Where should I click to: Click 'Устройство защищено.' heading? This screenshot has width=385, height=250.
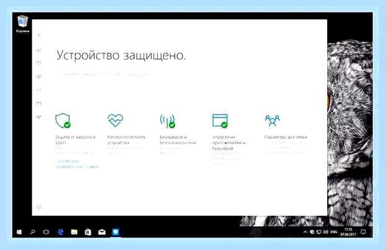[121, 55]
